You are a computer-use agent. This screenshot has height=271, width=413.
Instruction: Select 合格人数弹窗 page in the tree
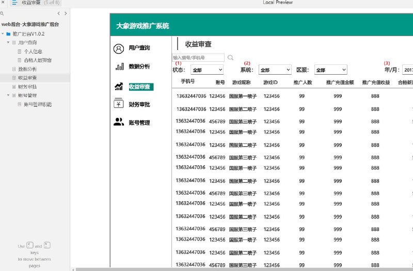pos(38,60)
